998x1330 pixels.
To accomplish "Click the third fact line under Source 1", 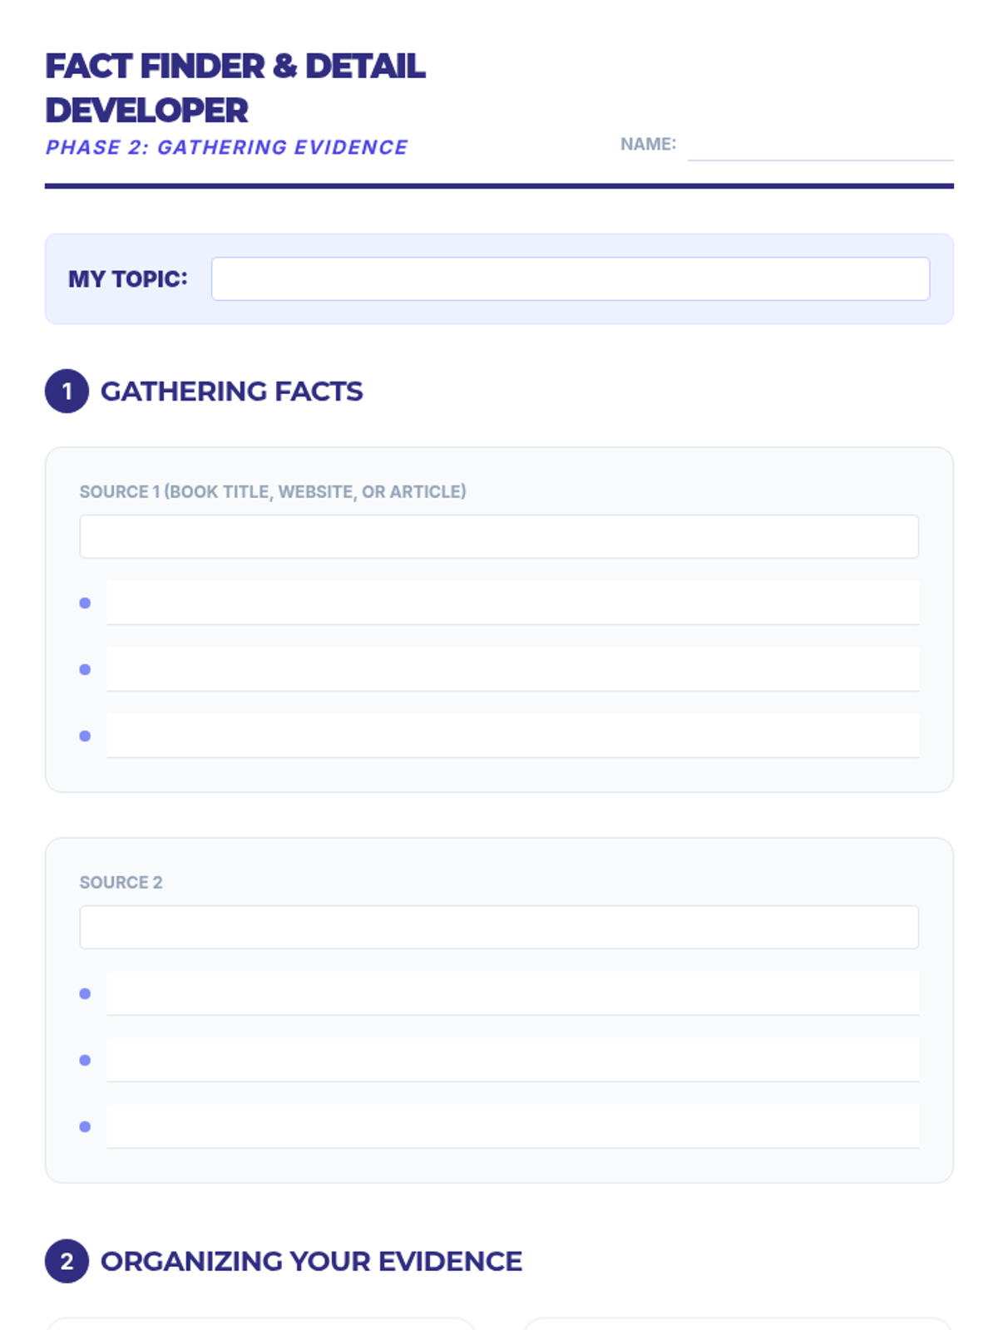I will 512,736.
